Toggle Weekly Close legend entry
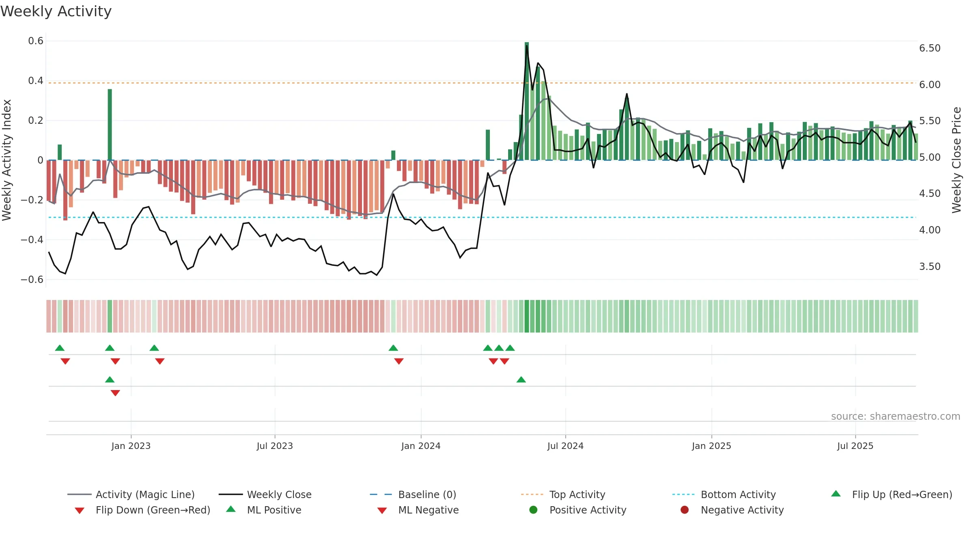Viewport: 974px width, 548px height. pyautogui.click(x=265, y=494)
